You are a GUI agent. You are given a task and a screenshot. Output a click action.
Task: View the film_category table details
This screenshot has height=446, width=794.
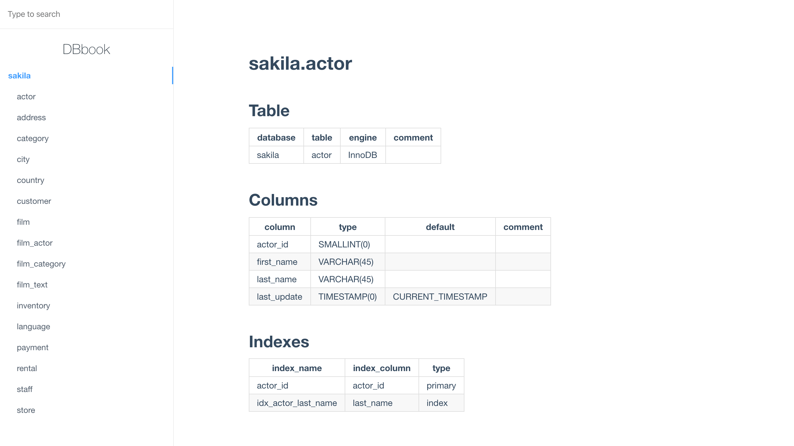pos(41,264)
